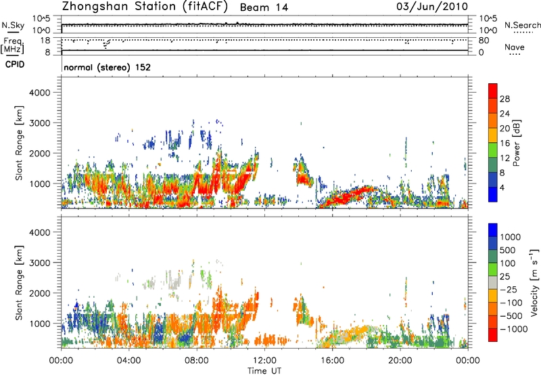This screenshot has width=541, height=375.
Task: Click the 'Velocity [m s-1]' colorbar label
Action: click(x=534, y=282)
